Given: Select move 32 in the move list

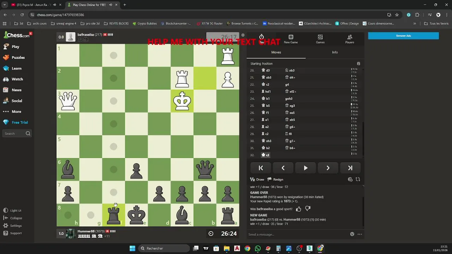Looking at the screenshot, I should pos(265,155).
